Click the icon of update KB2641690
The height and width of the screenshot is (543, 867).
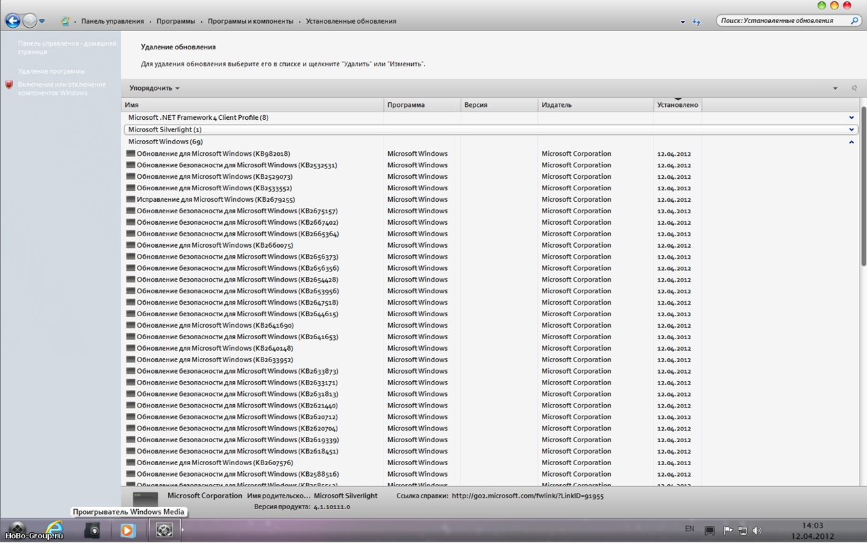tap(131, 326)
